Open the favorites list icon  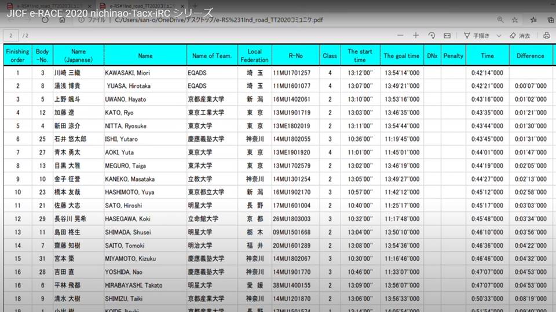click(x=533, y=20)
